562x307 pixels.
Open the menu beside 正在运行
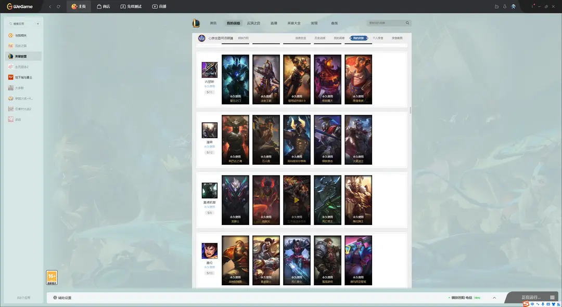pos(552,297)
